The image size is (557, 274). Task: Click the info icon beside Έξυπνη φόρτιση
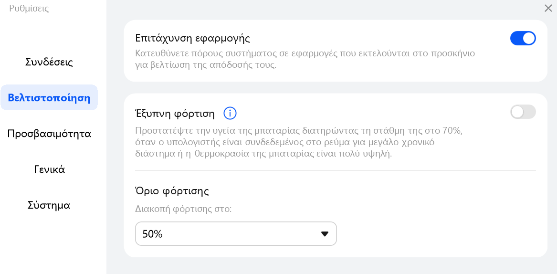point(230,114)
